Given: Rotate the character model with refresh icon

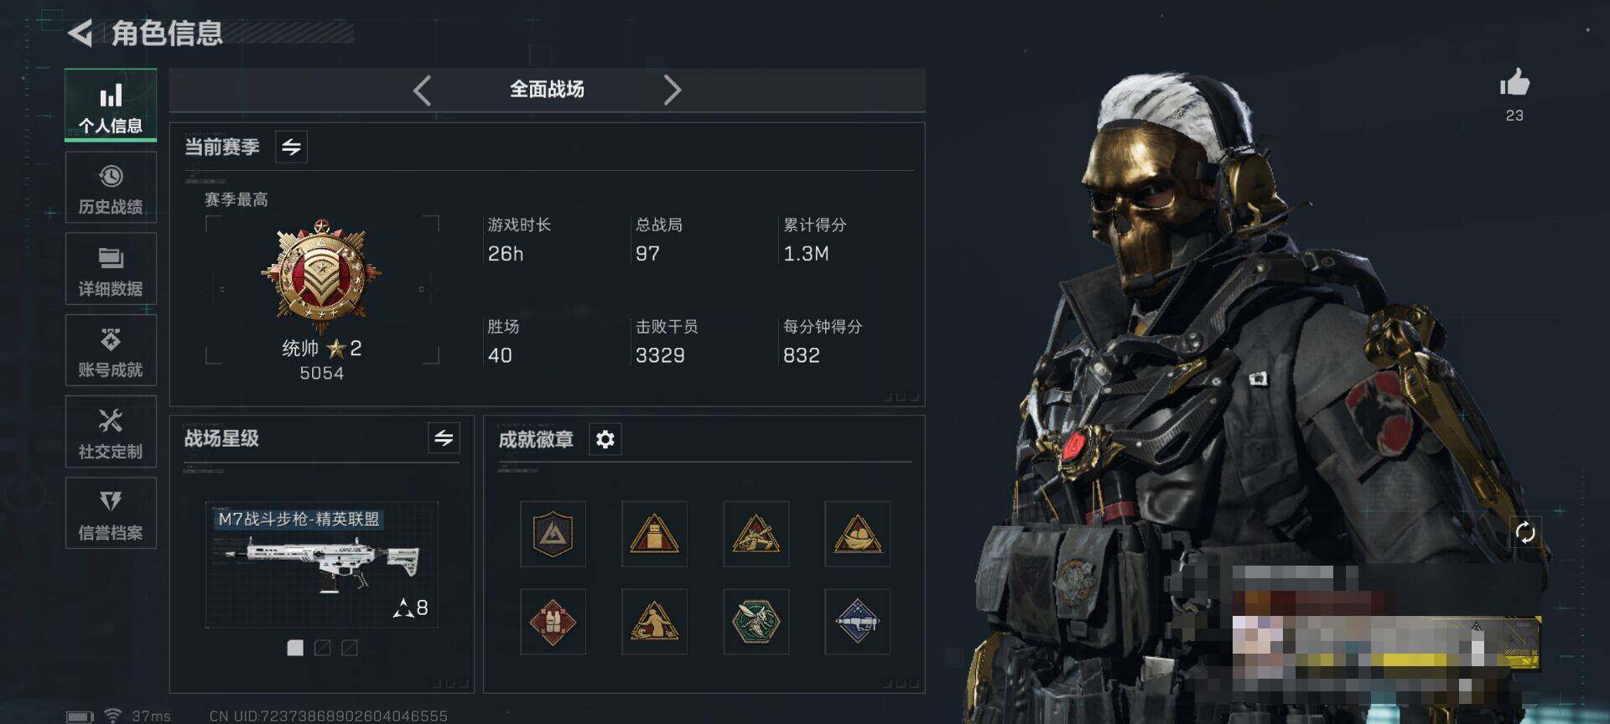Looking at the screenshot, I should click(1525, 532).
